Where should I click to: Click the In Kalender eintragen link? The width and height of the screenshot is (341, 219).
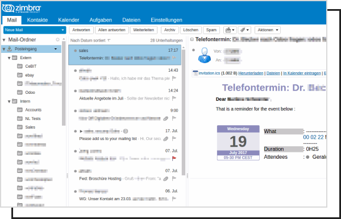click(302, 73)
